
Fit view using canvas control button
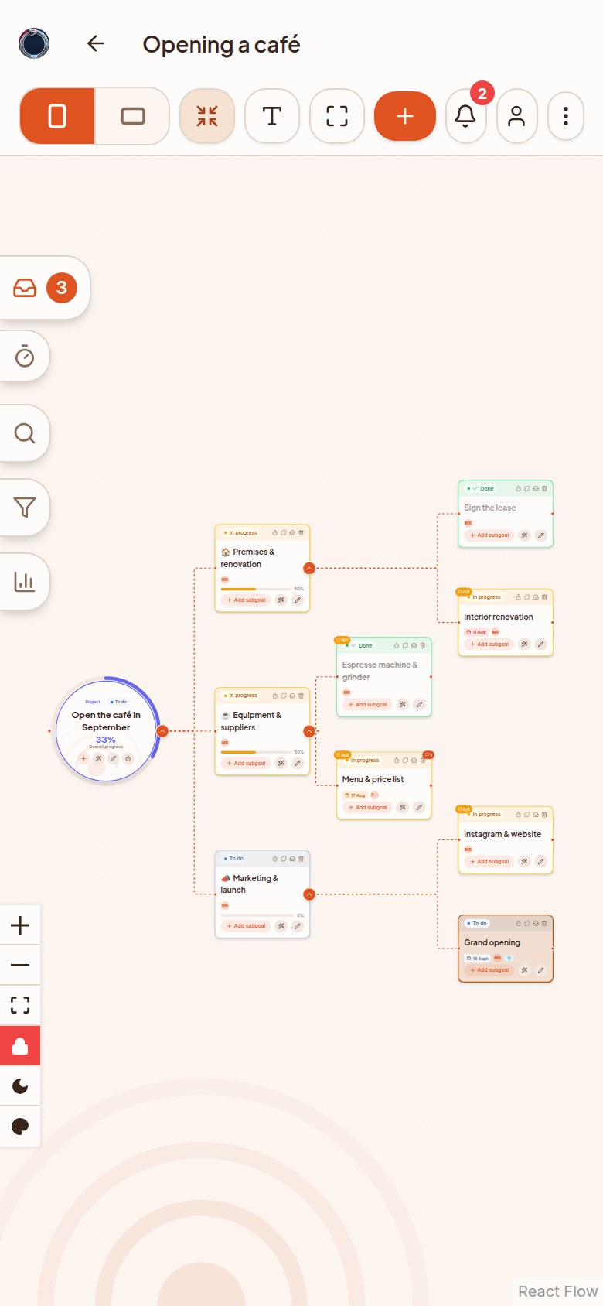20,1005
